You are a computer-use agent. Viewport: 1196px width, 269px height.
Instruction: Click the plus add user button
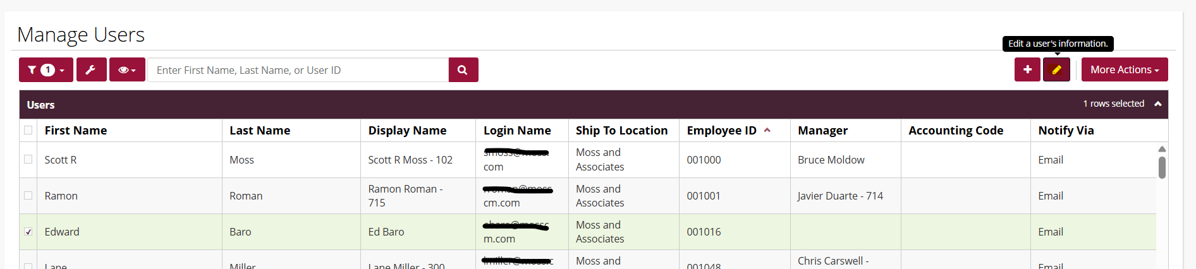point(1027,69)
